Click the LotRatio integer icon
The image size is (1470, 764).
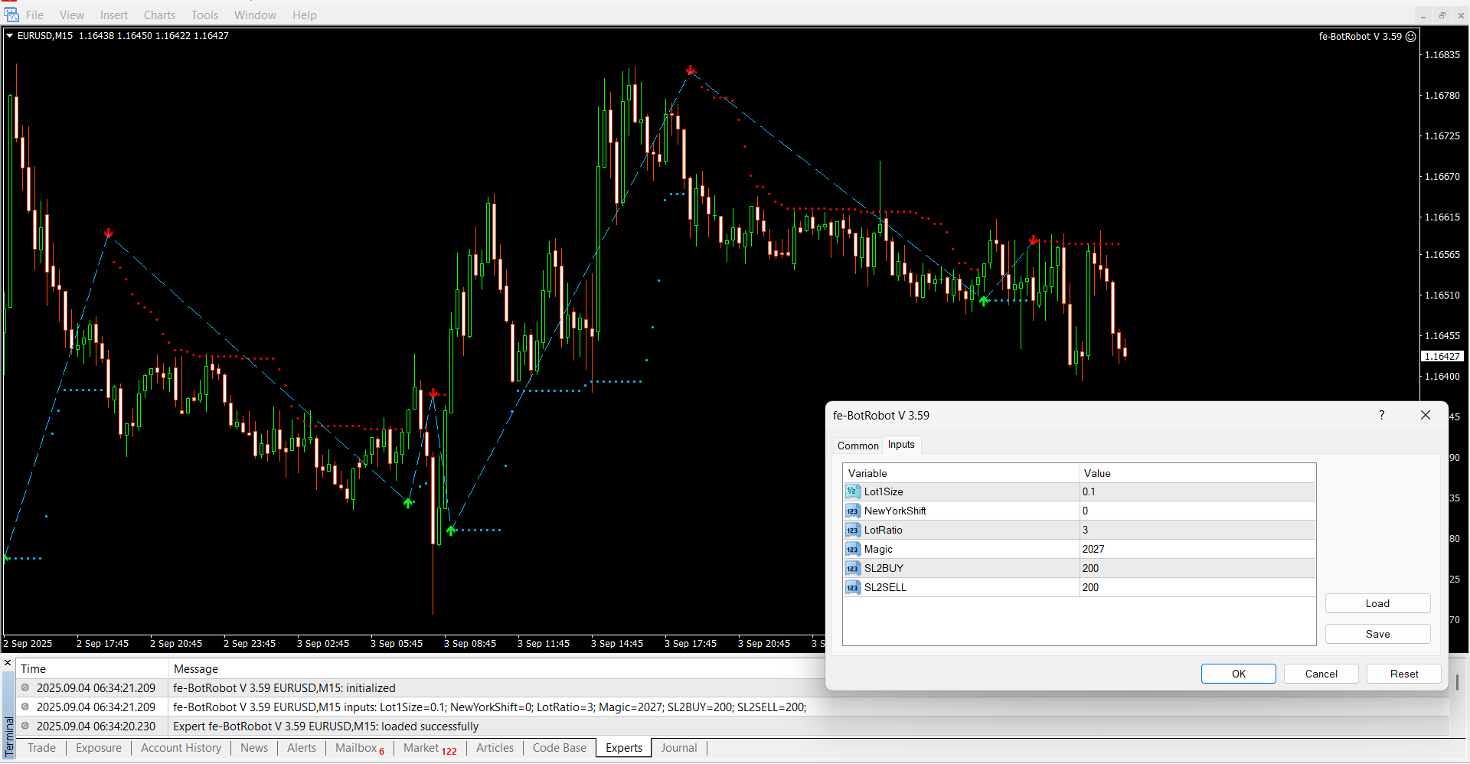coord(852,530)
